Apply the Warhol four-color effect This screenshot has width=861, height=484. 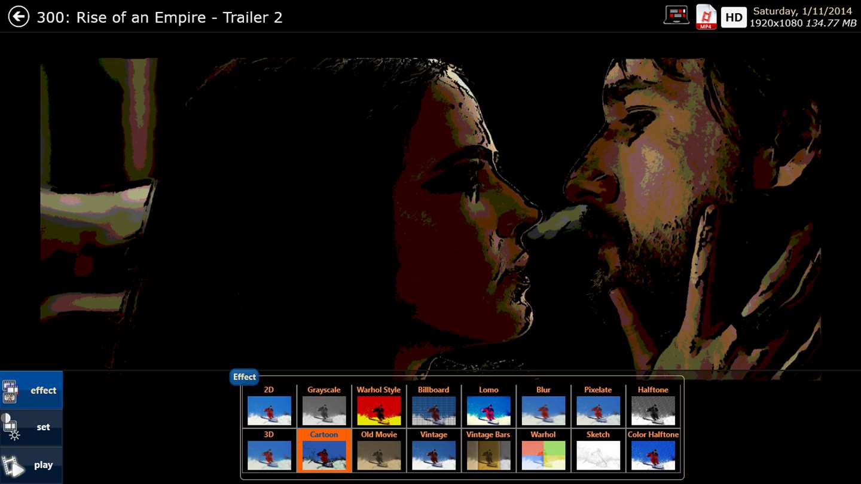[544, 451]
